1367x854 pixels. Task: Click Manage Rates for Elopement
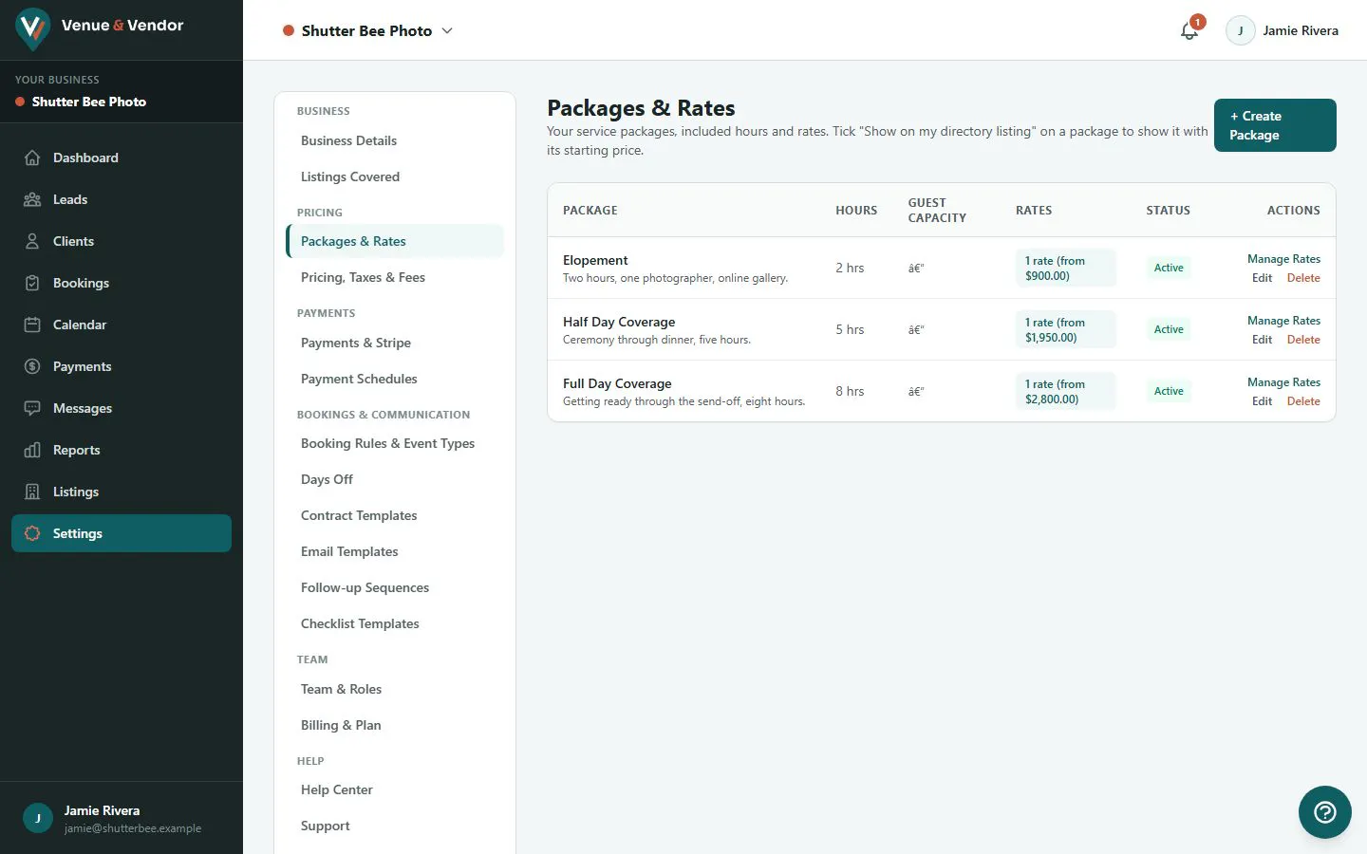point(1283,259)
